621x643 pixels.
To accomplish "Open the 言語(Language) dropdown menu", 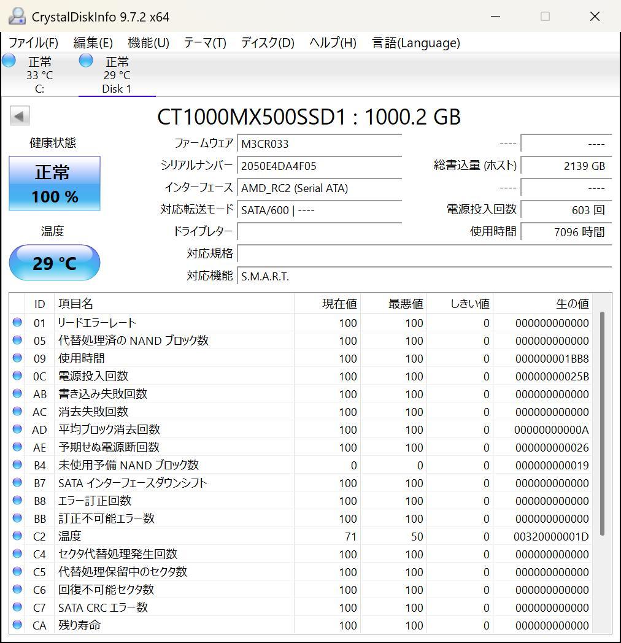I will tap(415, 43).
